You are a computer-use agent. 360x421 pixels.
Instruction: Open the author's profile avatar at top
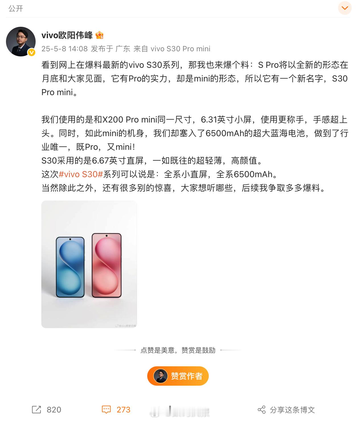point(21,42)
